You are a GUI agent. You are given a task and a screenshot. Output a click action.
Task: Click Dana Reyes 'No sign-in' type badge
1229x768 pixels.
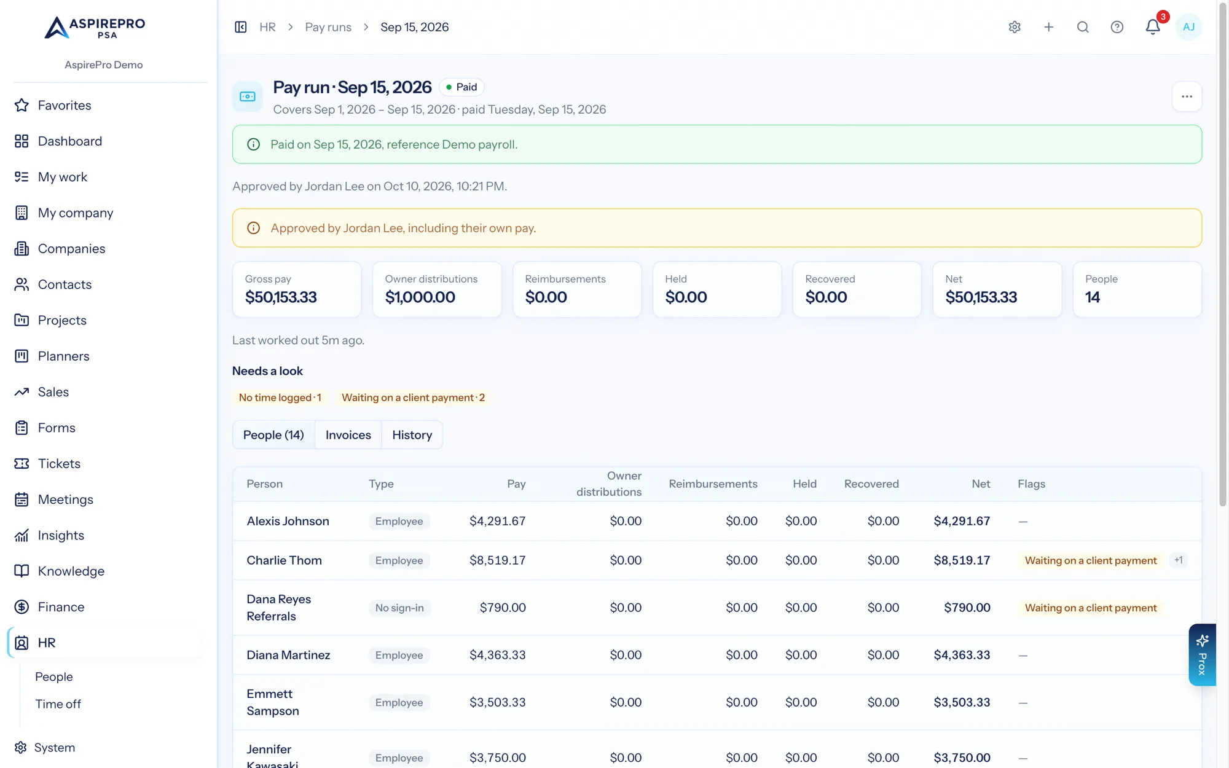(399, 608)
